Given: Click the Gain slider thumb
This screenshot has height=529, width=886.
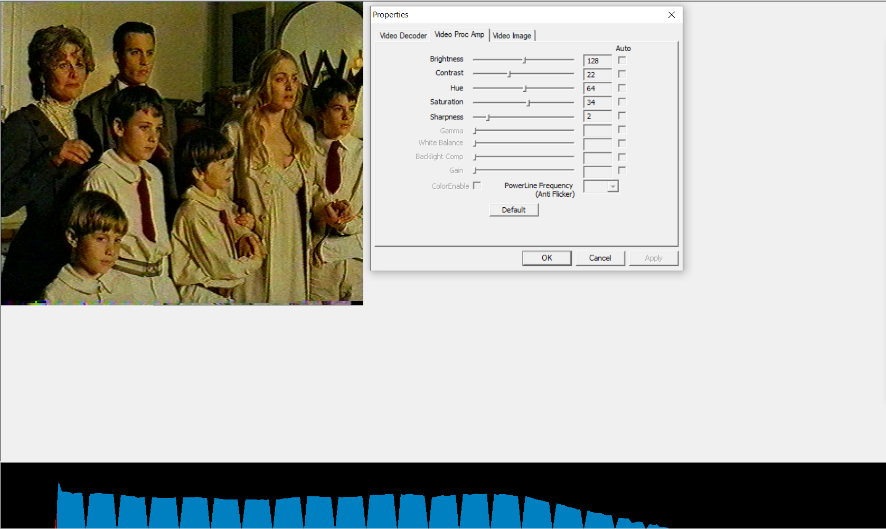Looking at the screenshot, I should click(475, 170).
